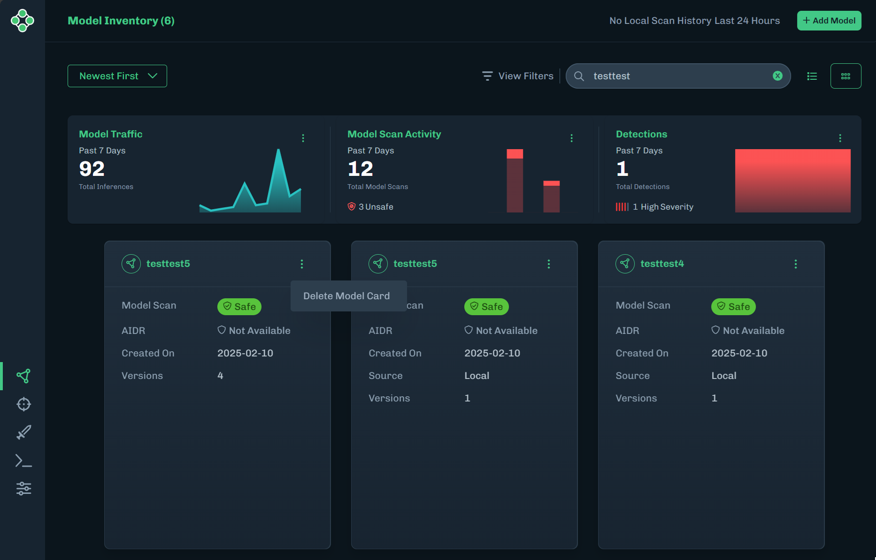Click the magnifier search icon
Image resolution: width=876 pixels, height=560 pixels.
coord(579,76)
